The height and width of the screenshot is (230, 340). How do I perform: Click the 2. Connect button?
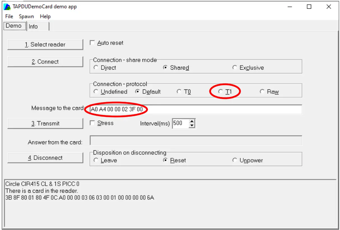pos(45,62)
